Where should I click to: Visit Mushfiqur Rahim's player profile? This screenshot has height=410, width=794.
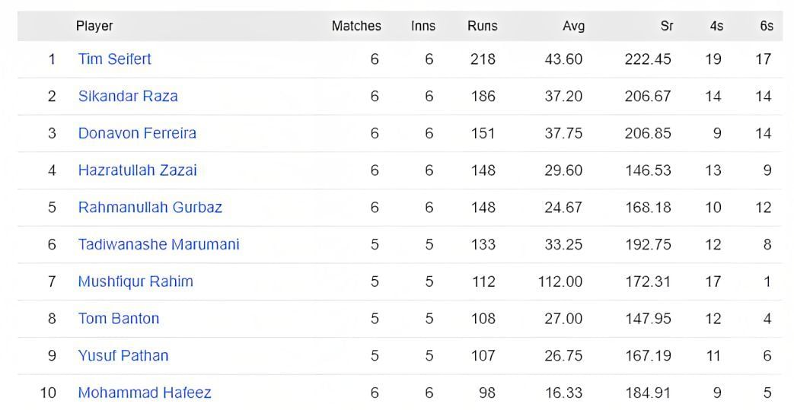click(x=136, y=281)
